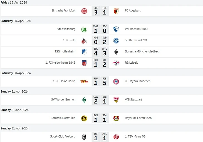Click the VfL Bochum 1848 crest
This screenshot has height=142, width=203.
pos(116,29)
